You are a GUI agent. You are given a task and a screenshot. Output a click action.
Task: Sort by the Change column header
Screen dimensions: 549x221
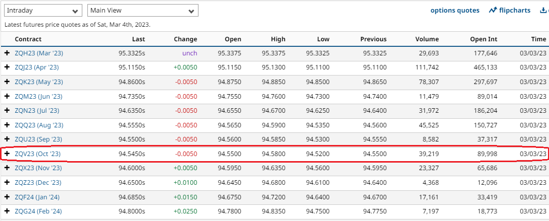(x=185, y=39)
